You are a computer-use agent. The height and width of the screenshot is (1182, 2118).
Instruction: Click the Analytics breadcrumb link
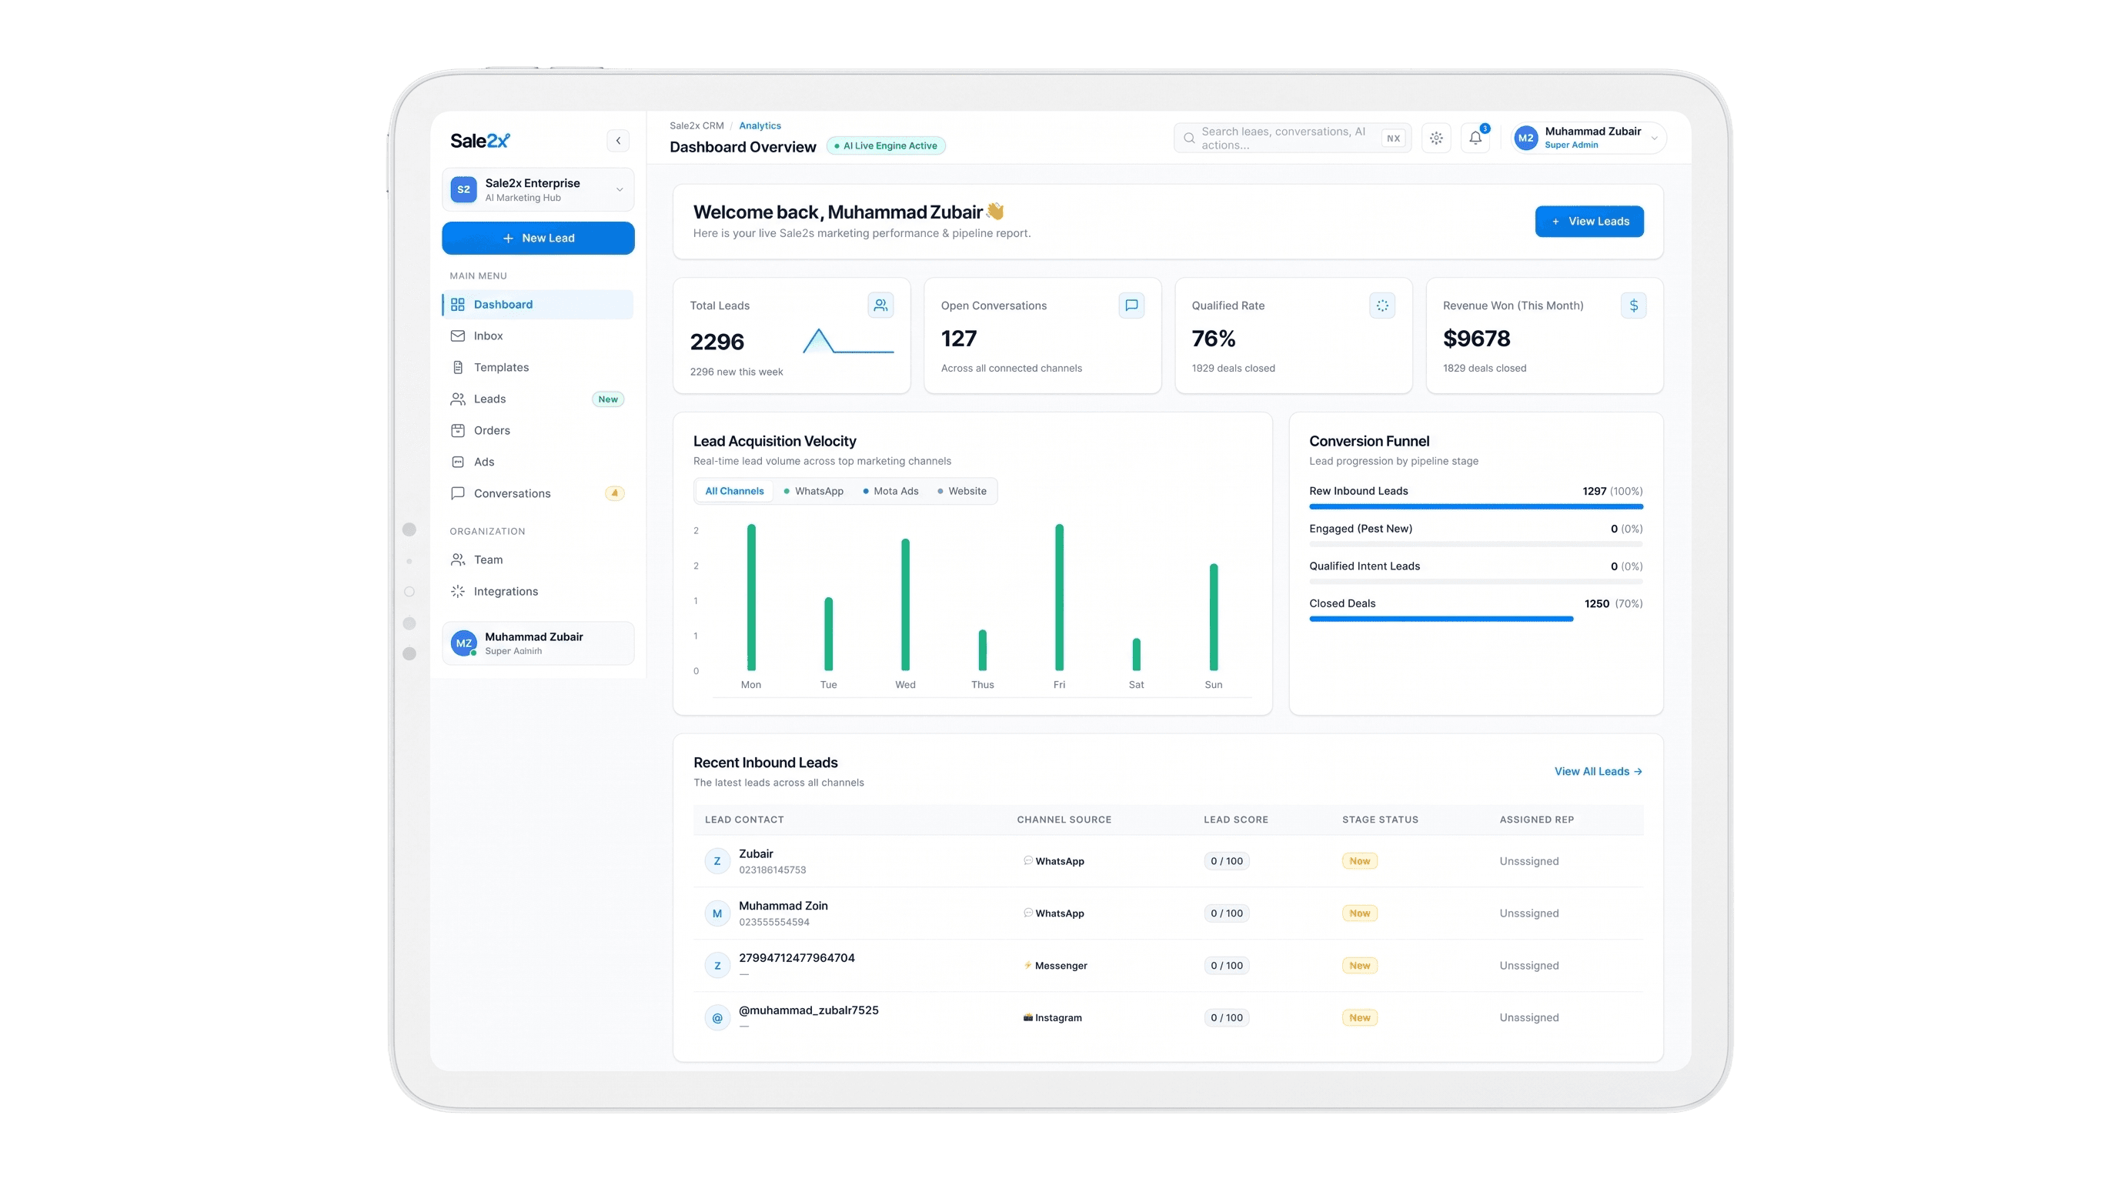coord(760,125)
